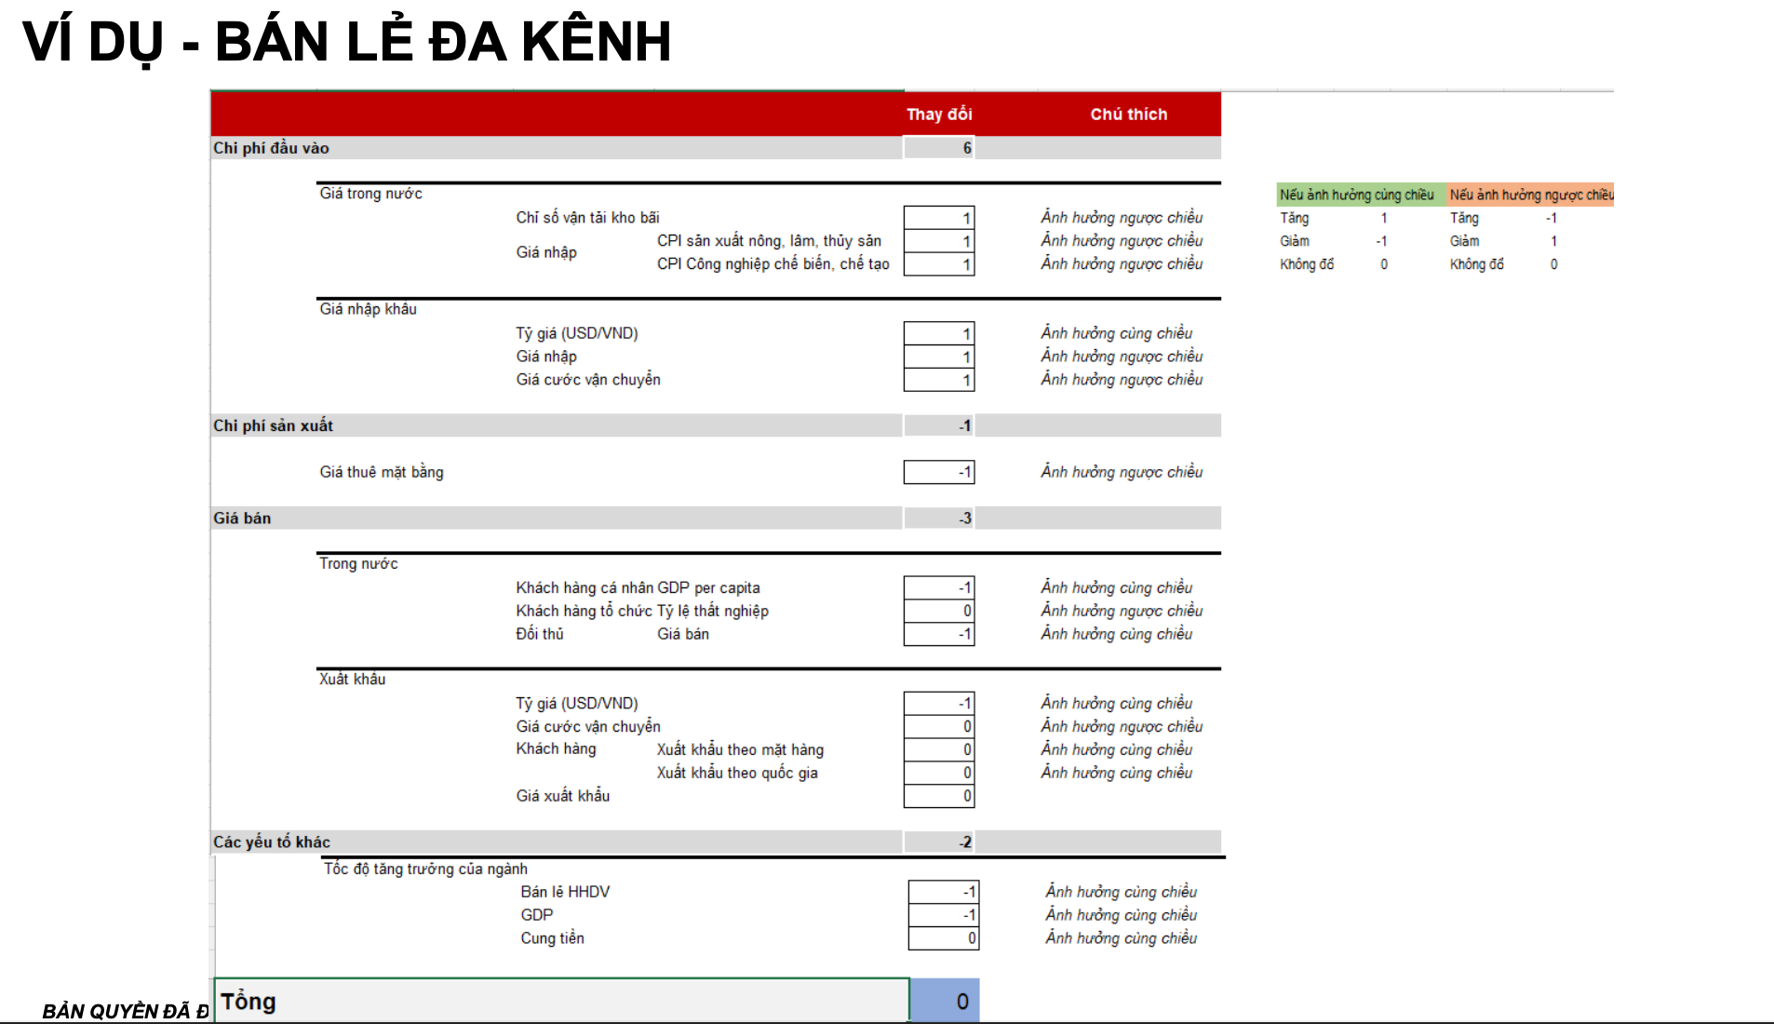This screenshot has width=1774, height=1024.
Task: Click the value cell for Cung tiền
Action: coord(944,938)
